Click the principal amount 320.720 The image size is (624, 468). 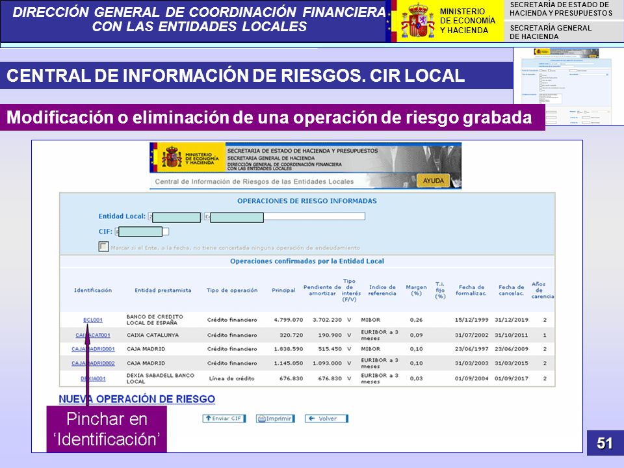coord(291,335)
